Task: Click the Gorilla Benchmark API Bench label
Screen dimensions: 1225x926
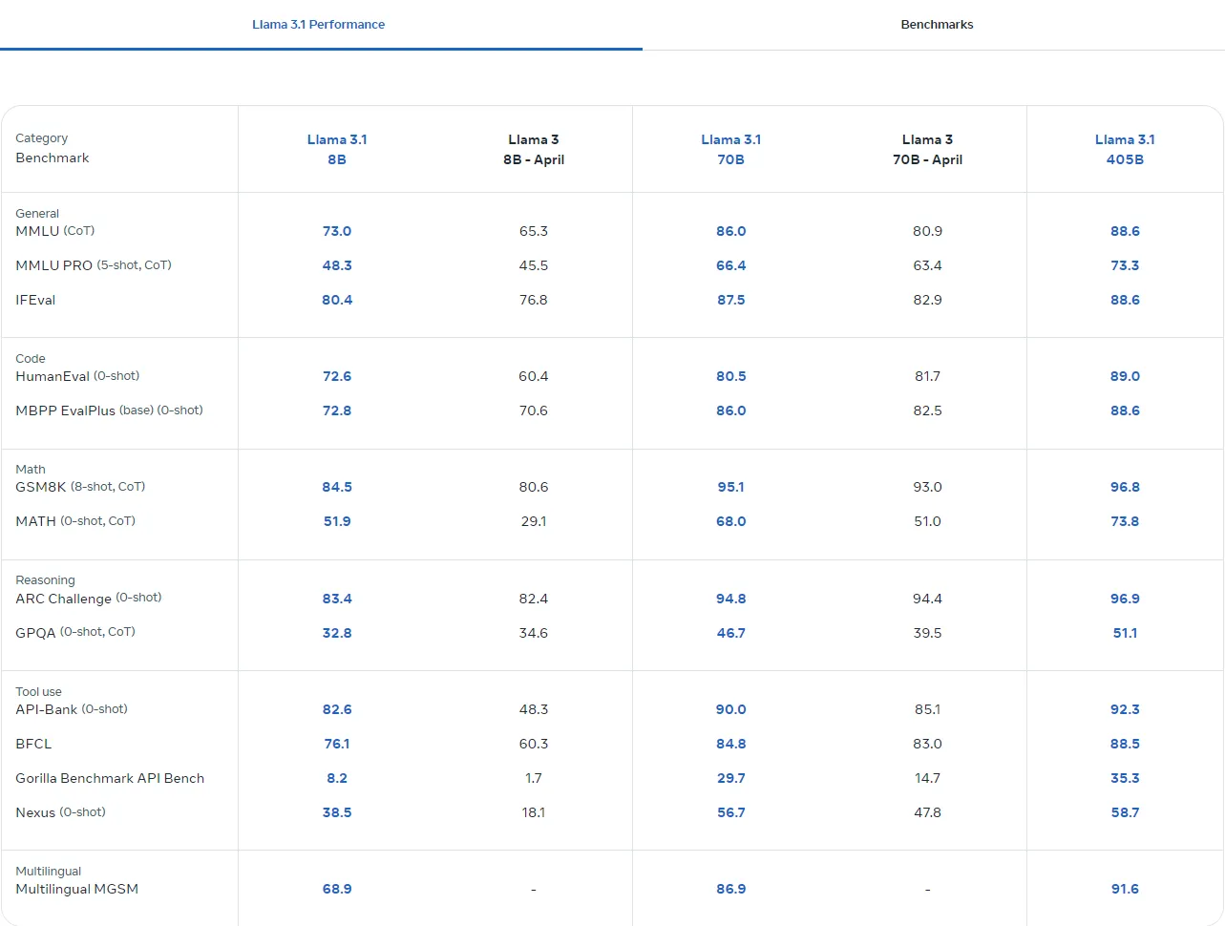Action: click(x=110, y=778)
